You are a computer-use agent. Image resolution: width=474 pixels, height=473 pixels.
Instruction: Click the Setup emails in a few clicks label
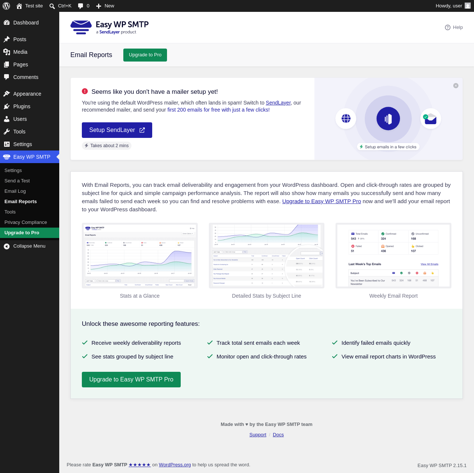pyautogui.click(x=388, y=147)
